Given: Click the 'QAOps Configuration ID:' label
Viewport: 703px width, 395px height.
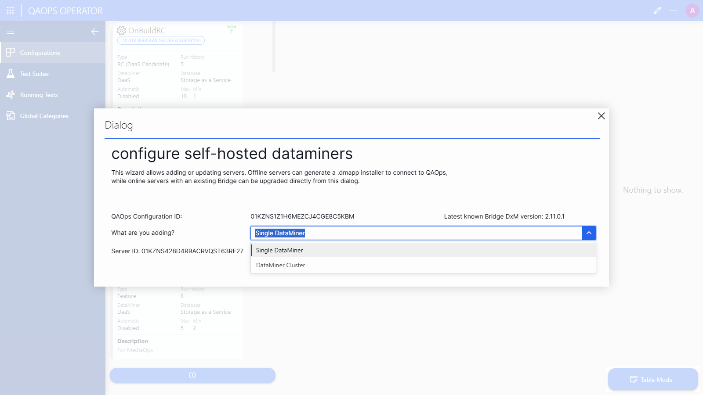Looking at the screenshot, I should [x=146, y=216].
